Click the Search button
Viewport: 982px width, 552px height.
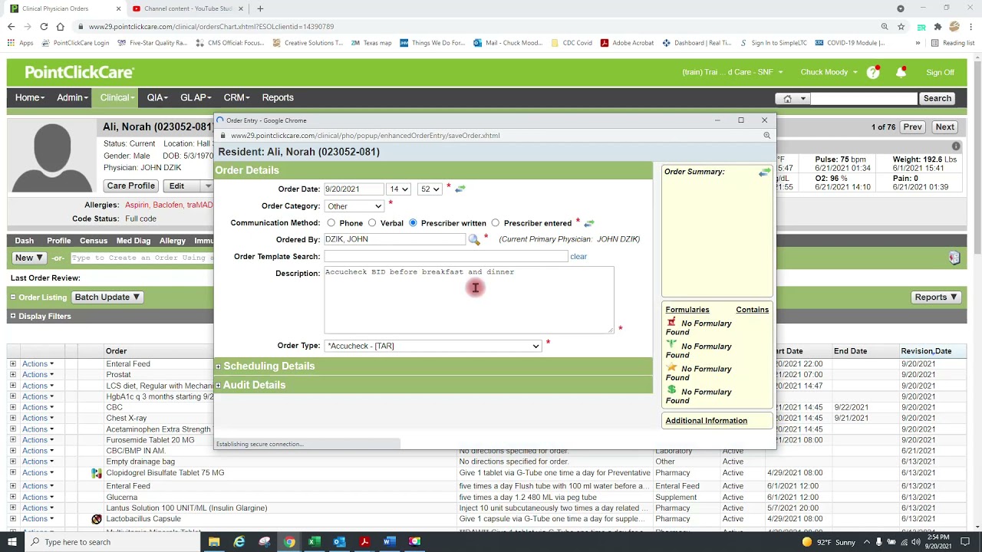(938, 98)
